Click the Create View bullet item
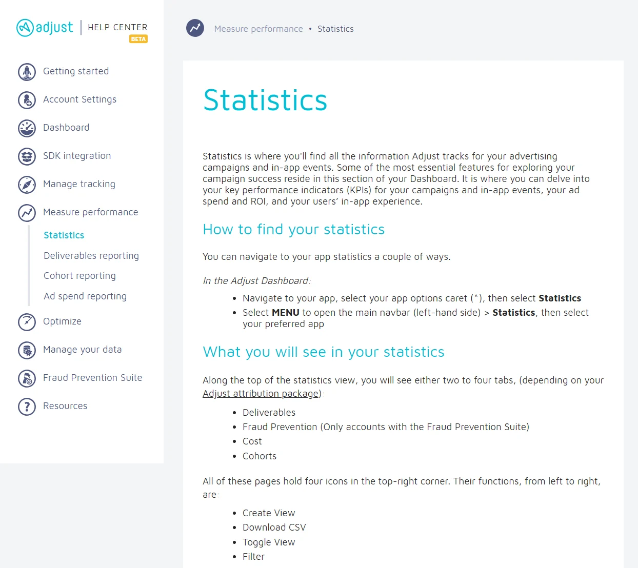The image size is (638, 568). pos(269,513)
